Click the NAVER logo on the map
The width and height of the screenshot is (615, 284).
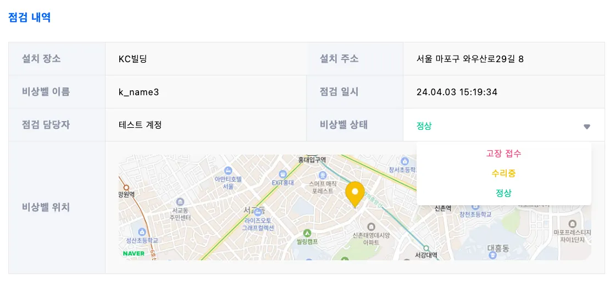134,253
